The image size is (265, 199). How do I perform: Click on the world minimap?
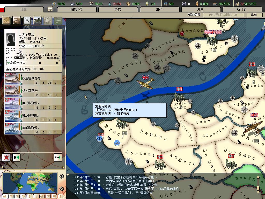(30, 183)
